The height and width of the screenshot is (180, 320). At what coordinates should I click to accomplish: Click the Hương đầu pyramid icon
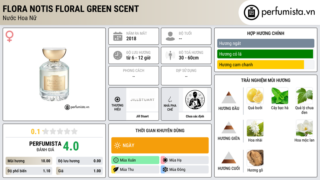[x=229, y=97]
